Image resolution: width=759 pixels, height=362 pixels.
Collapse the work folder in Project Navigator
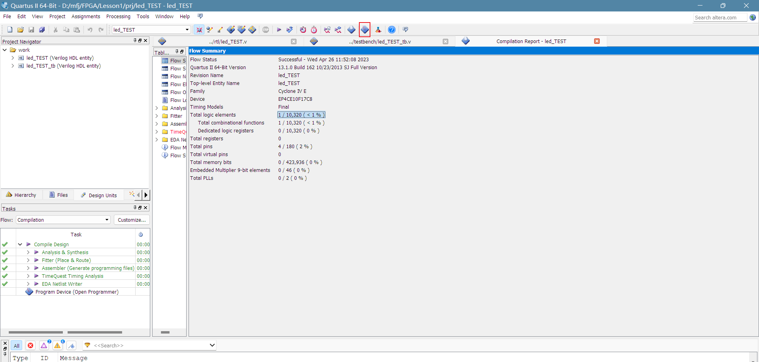coord(5,50)
